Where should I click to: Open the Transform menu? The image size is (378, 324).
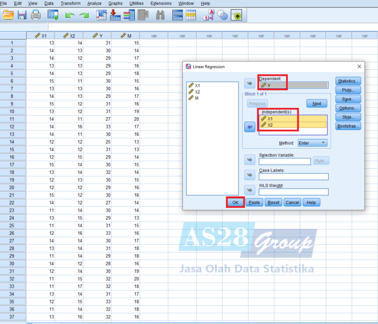click(70, 3)
